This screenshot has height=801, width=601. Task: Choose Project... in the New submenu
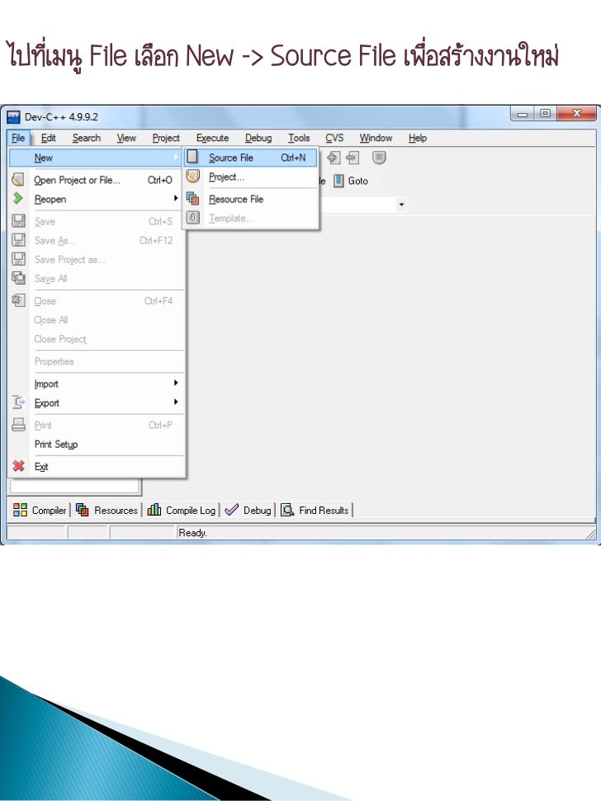pyautogui.click(x=251, y=177)
